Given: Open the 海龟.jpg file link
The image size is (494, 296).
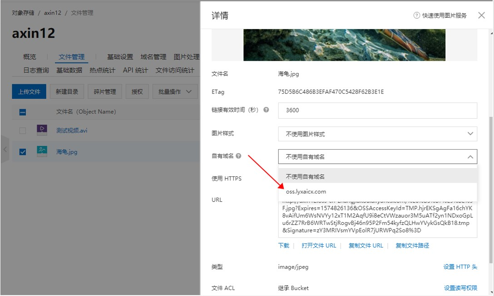Looking at the screenshot, I should coord(66,151).
